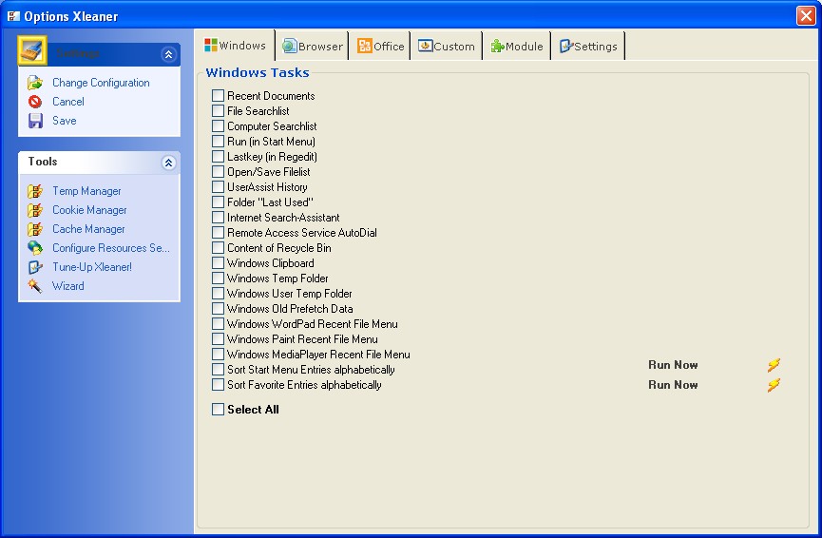Image resolution: width=822 pixels, height=538 pixels.
Task: Enable Internet Search-Assistant checkbox
Action: click(x=218, y=217)
